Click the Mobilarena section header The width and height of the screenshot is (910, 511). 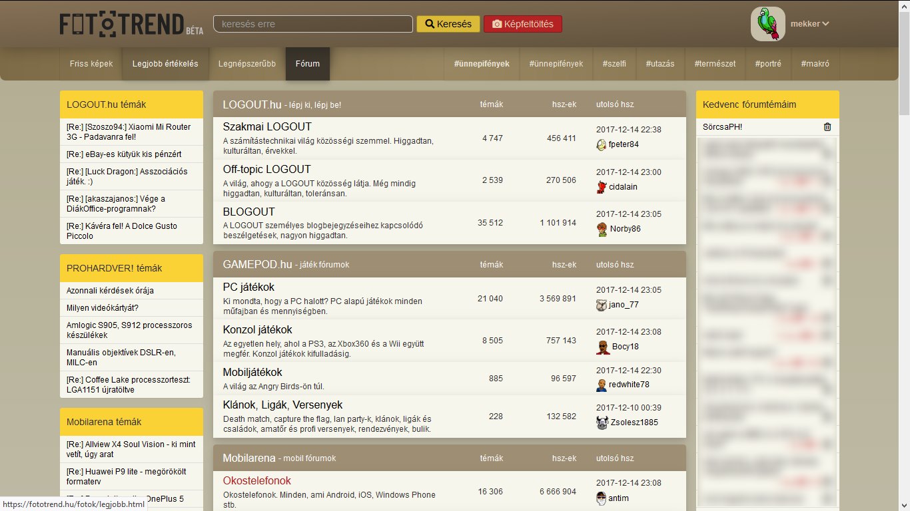point(249,458)
